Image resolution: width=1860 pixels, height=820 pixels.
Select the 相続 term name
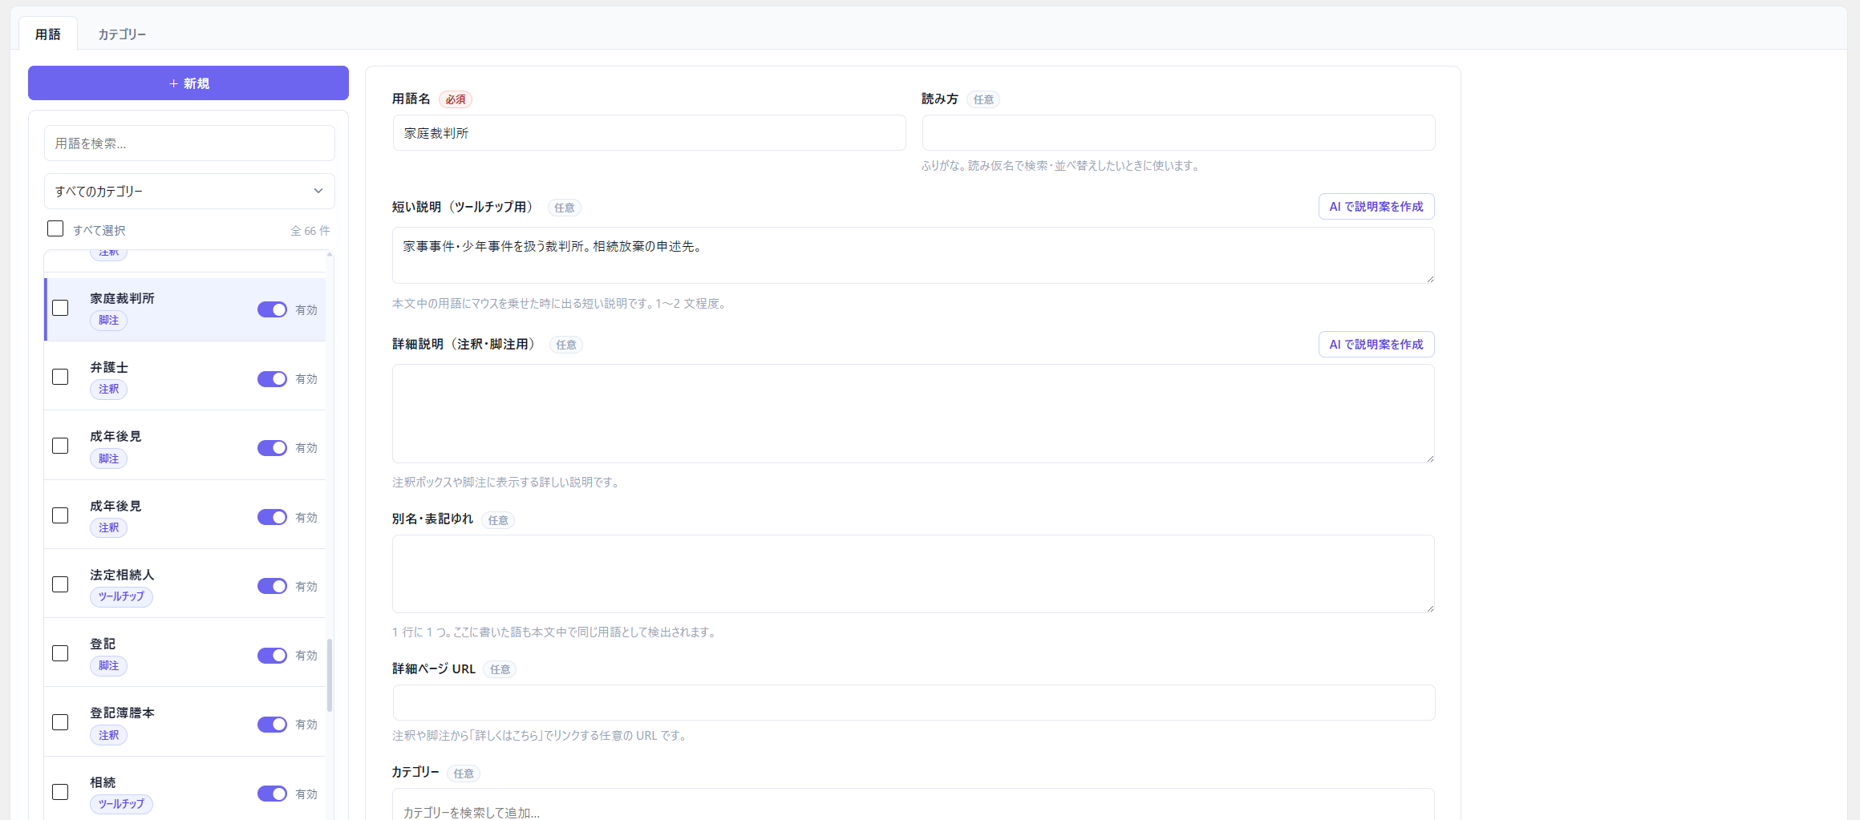pyautogui.click(x=103, y=782)
